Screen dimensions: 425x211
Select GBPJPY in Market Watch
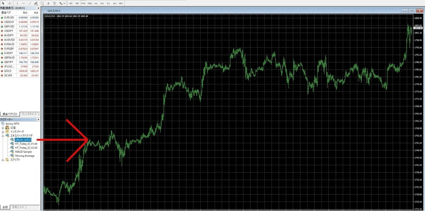pos(20,62)
